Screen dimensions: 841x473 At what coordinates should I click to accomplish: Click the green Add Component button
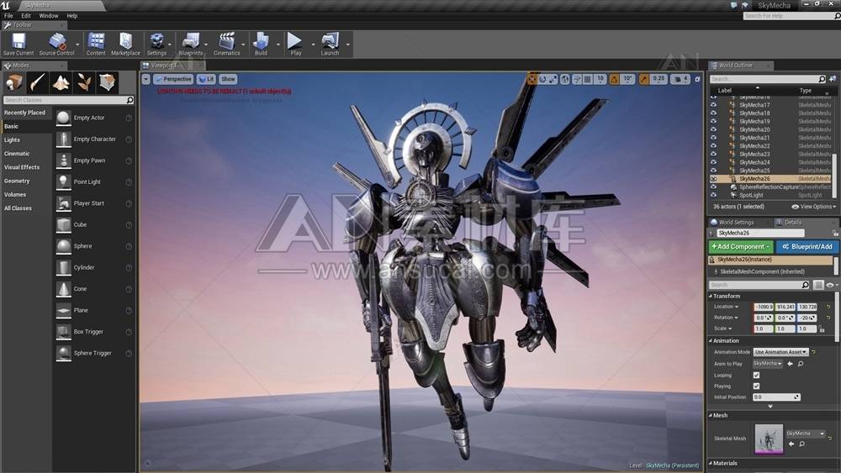[x=740, y=246]
